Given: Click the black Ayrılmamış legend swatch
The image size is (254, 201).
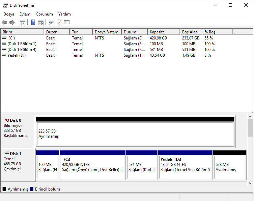Looking at the screenshot, I should (4, 189).
